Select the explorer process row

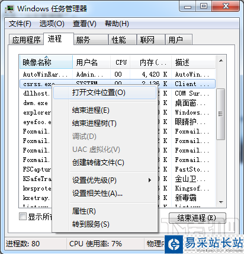(36, 112)
